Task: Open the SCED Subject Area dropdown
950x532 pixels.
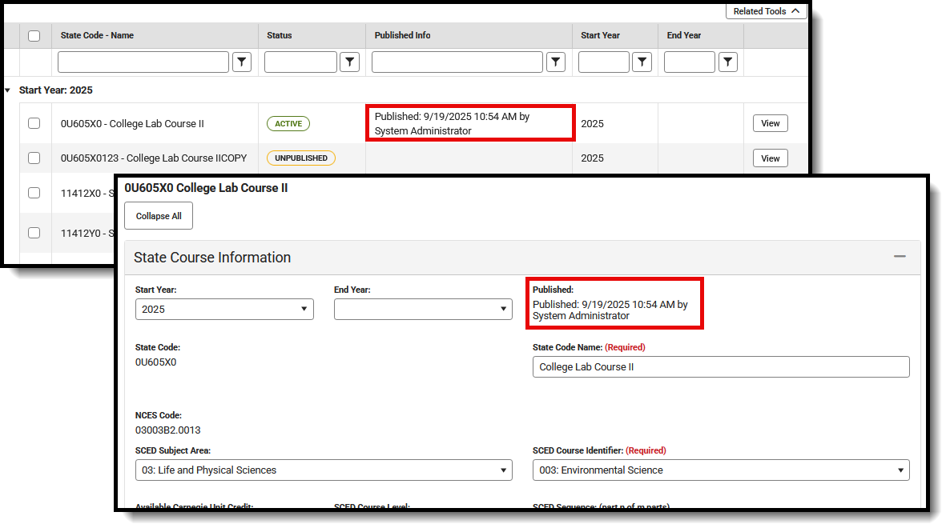Action: pos(324,470)
